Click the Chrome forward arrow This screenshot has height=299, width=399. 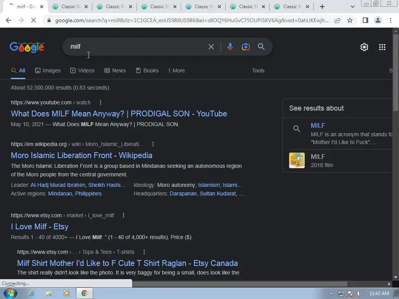pyautogui.click(x=21, y=20)
